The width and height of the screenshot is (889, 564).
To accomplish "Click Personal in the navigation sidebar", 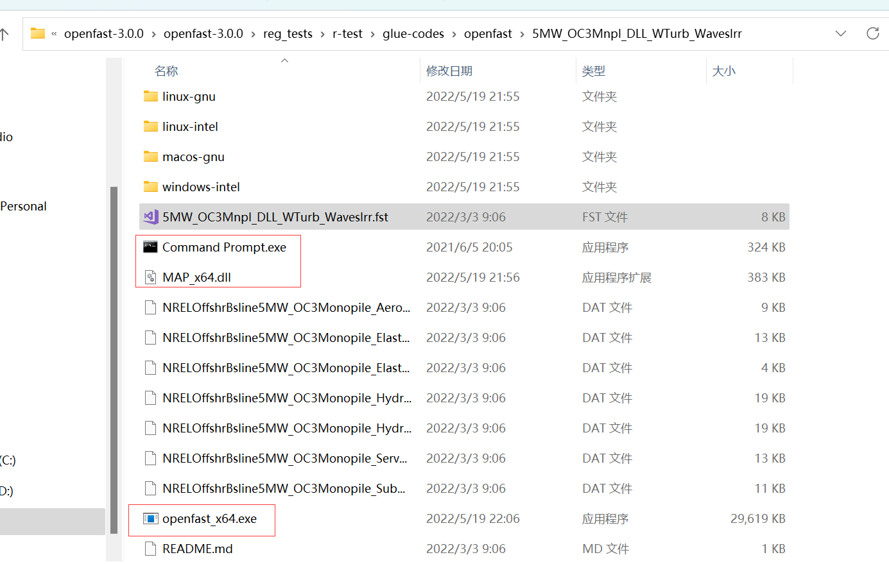I will 23,206.
